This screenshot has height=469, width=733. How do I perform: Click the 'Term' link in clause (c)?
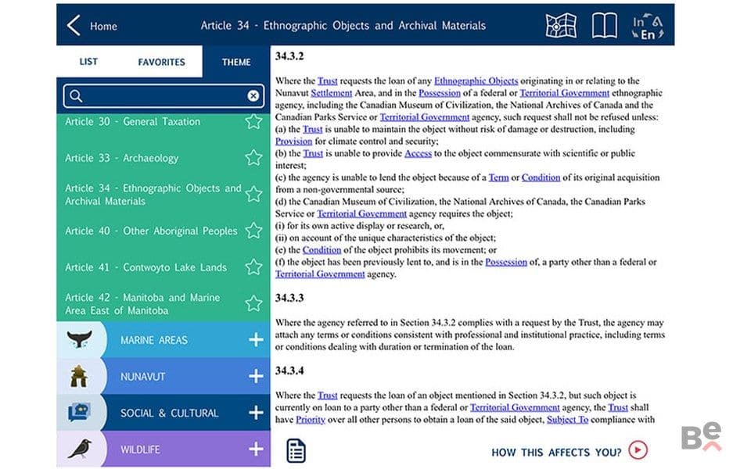click(x=498, y=177)
